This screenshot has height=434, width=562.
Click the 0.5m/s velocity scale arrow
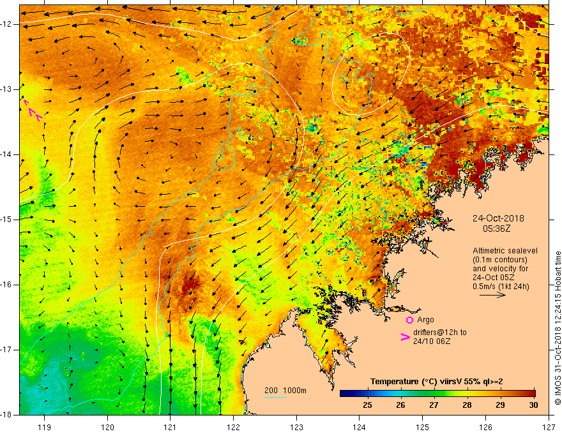click(492, 295)
